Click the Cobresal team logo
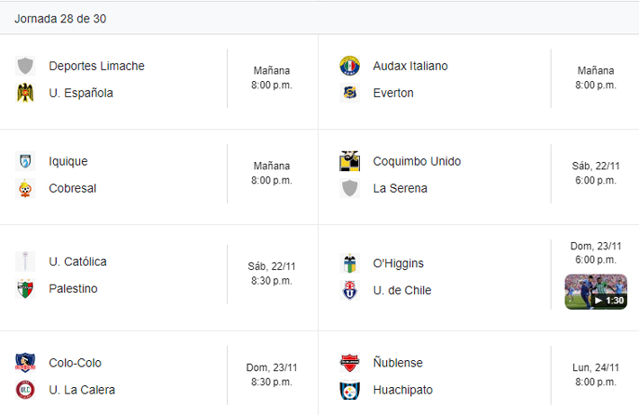Image resolution: width=639 pixels, height=415 pixels. pyautogui.click(x=25, y=188)
